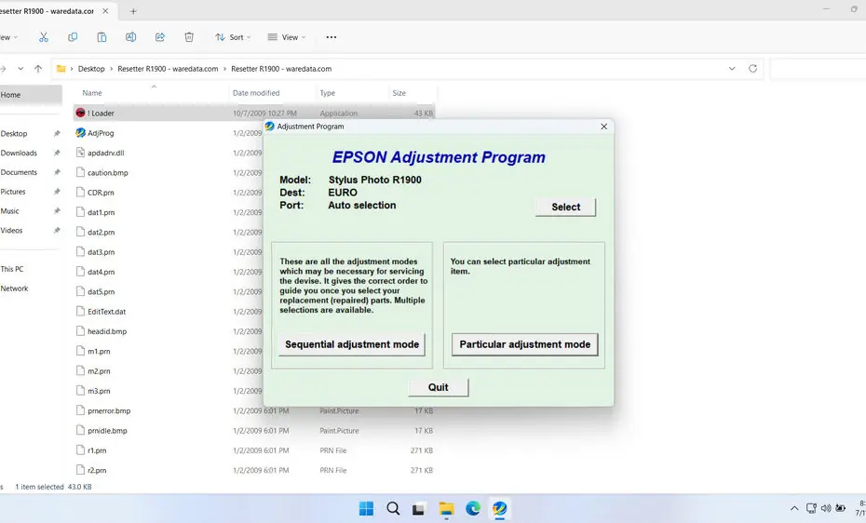This screenshot has height=523, width=866.
Task: Click the Cut scissors icon in Explorer toolbar
Action: (44, 37)
